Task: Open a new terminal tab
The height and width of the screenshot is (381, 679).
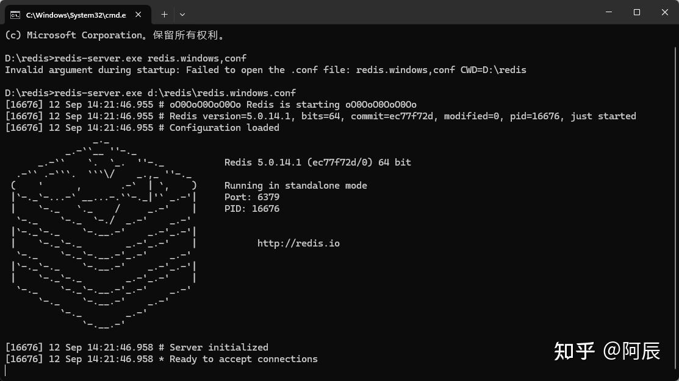Action: point(164,13)
